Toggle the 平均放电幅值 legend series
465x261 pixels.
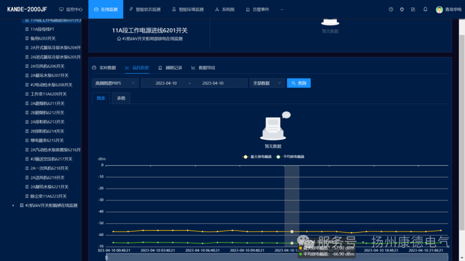(x=290, y=157)
